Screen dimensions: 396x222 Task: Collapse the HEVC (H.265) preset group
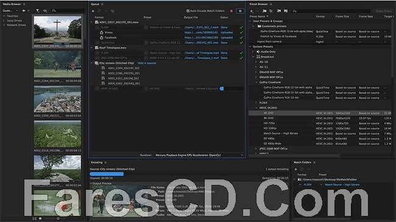point(256,108)
